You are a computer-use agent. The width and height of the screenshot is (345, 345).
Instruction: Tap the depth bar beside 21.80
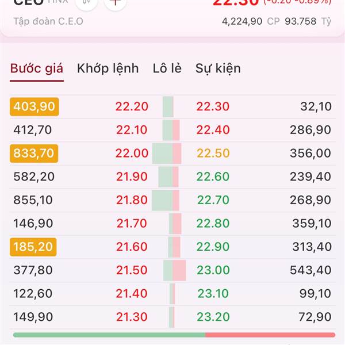click(x=166, y=200)
